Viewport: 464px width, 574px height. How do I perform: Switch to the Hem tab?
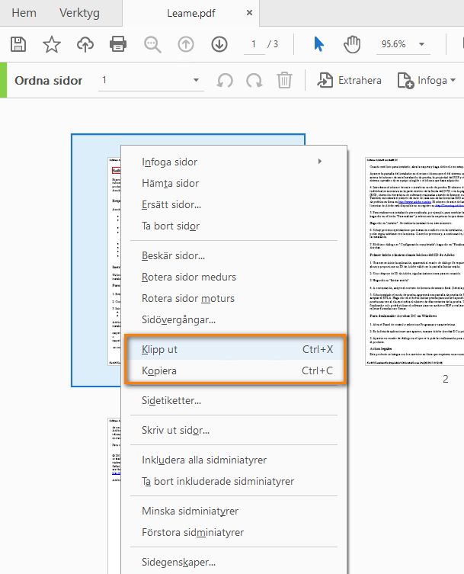(24, 13)
